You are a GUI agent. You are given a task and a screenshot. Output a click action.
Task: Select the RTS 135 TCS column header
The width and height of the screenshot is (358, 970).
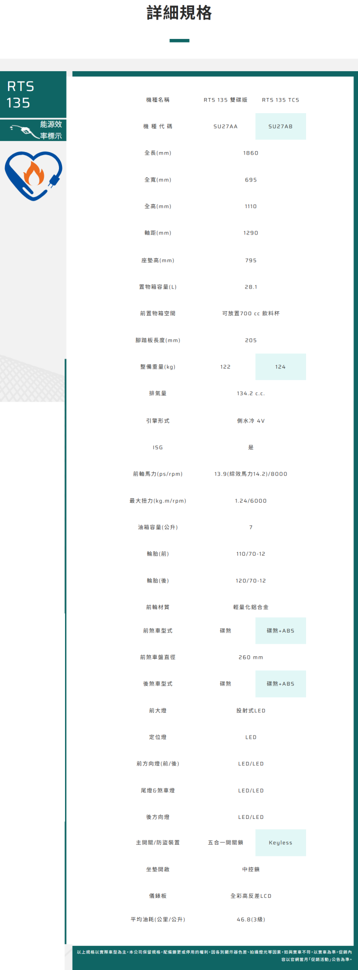click(280, 100)
